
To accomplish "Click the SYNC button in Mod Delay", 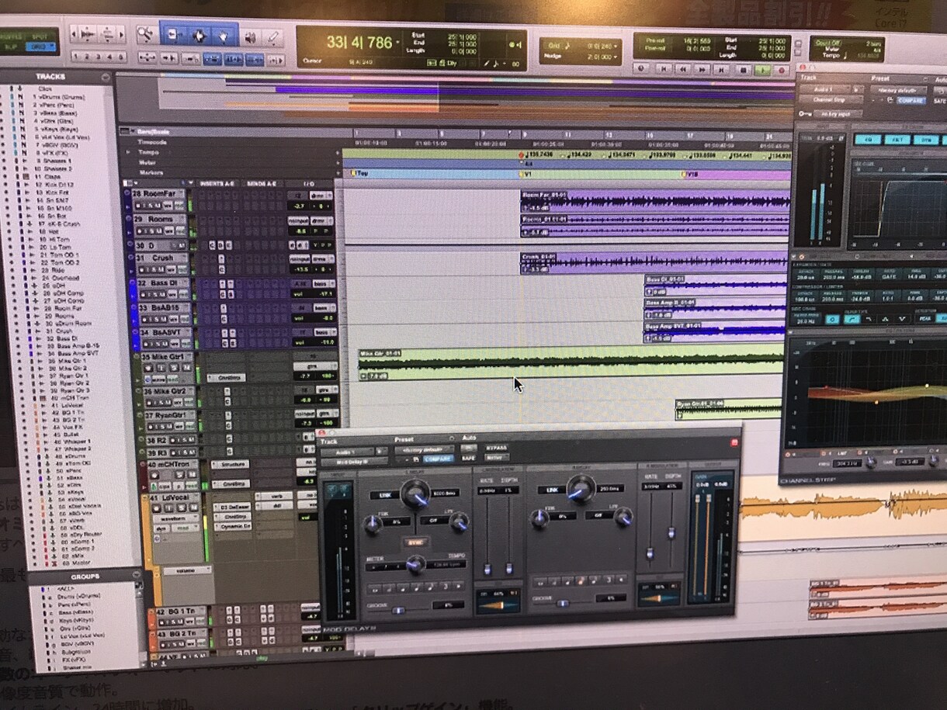I will pyautogui.click(x=417, y=542).
